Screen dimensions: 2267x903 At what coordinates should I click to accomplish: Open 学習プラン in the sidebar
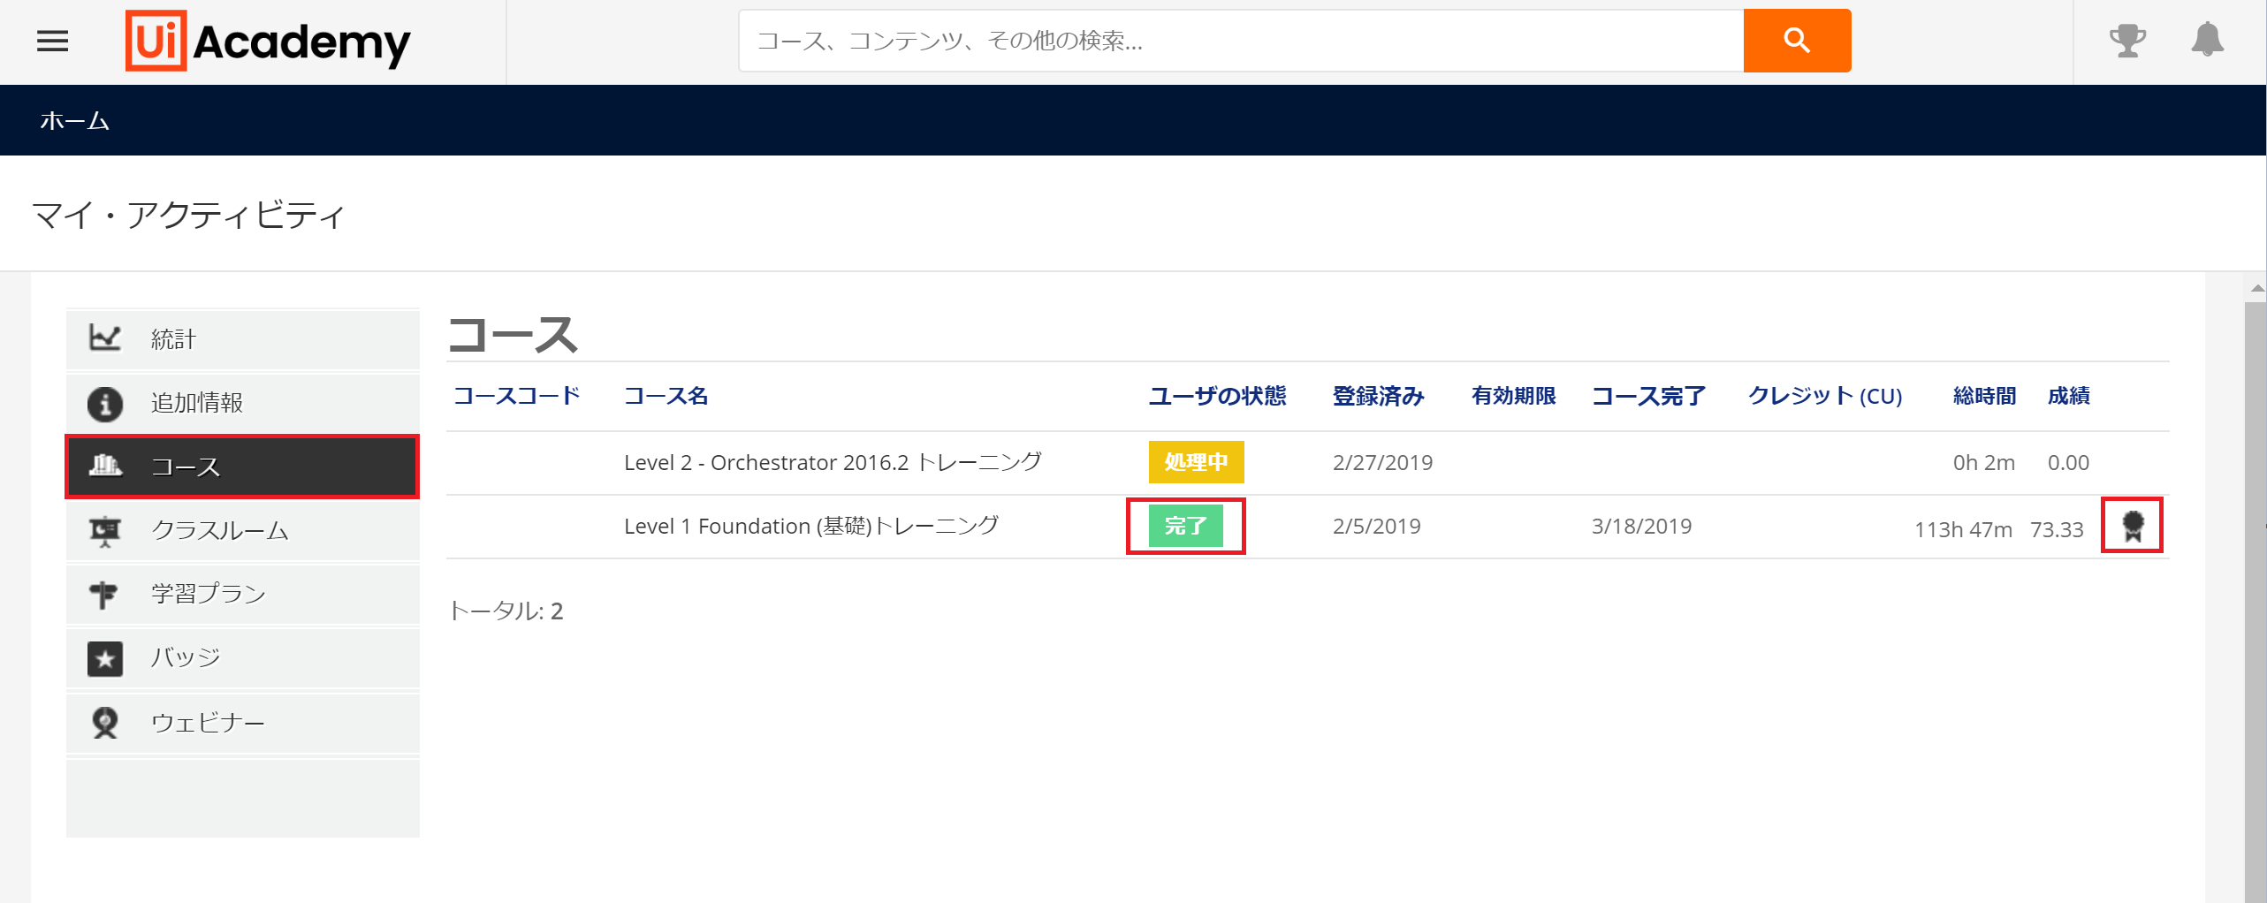(243, 594)
